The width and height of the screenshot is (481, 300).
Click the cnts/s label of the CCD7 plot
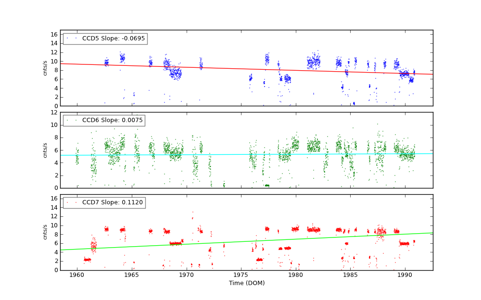point(45,232)
